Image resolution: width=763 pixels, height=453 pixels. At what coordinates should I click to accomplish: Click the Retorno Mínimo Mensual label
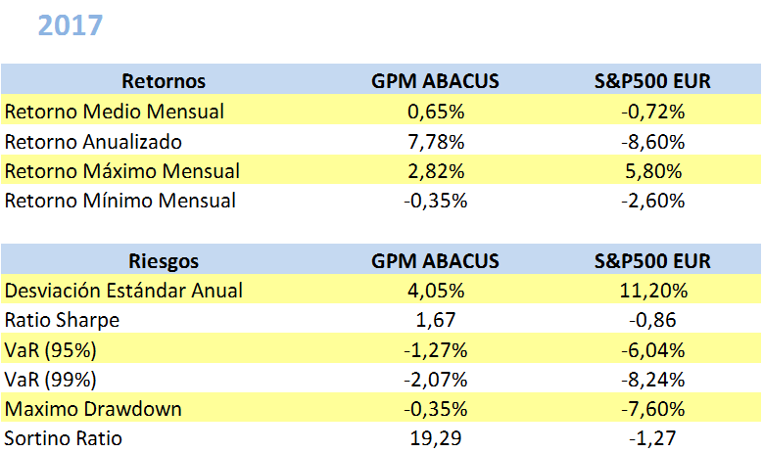120,202
